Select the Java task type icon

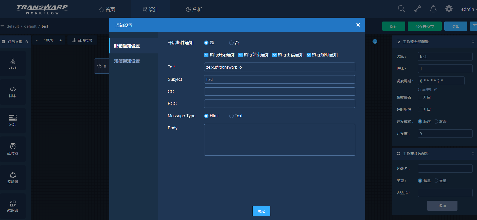point(13,63)
